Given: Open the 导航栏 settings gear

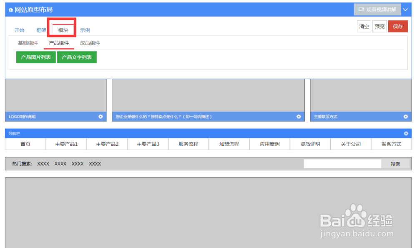Looking at the screenshot, I should point(406,133).
